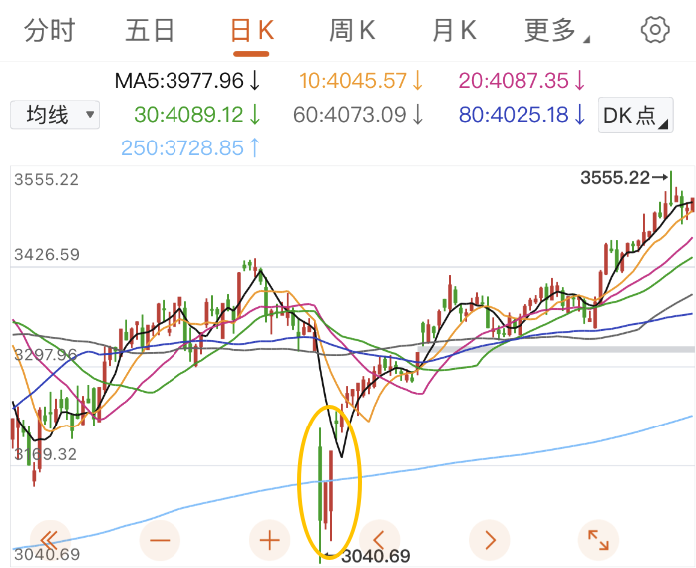
Task: Select the 月K monthly candlestick tab
Action: click(x=454, y=31)
